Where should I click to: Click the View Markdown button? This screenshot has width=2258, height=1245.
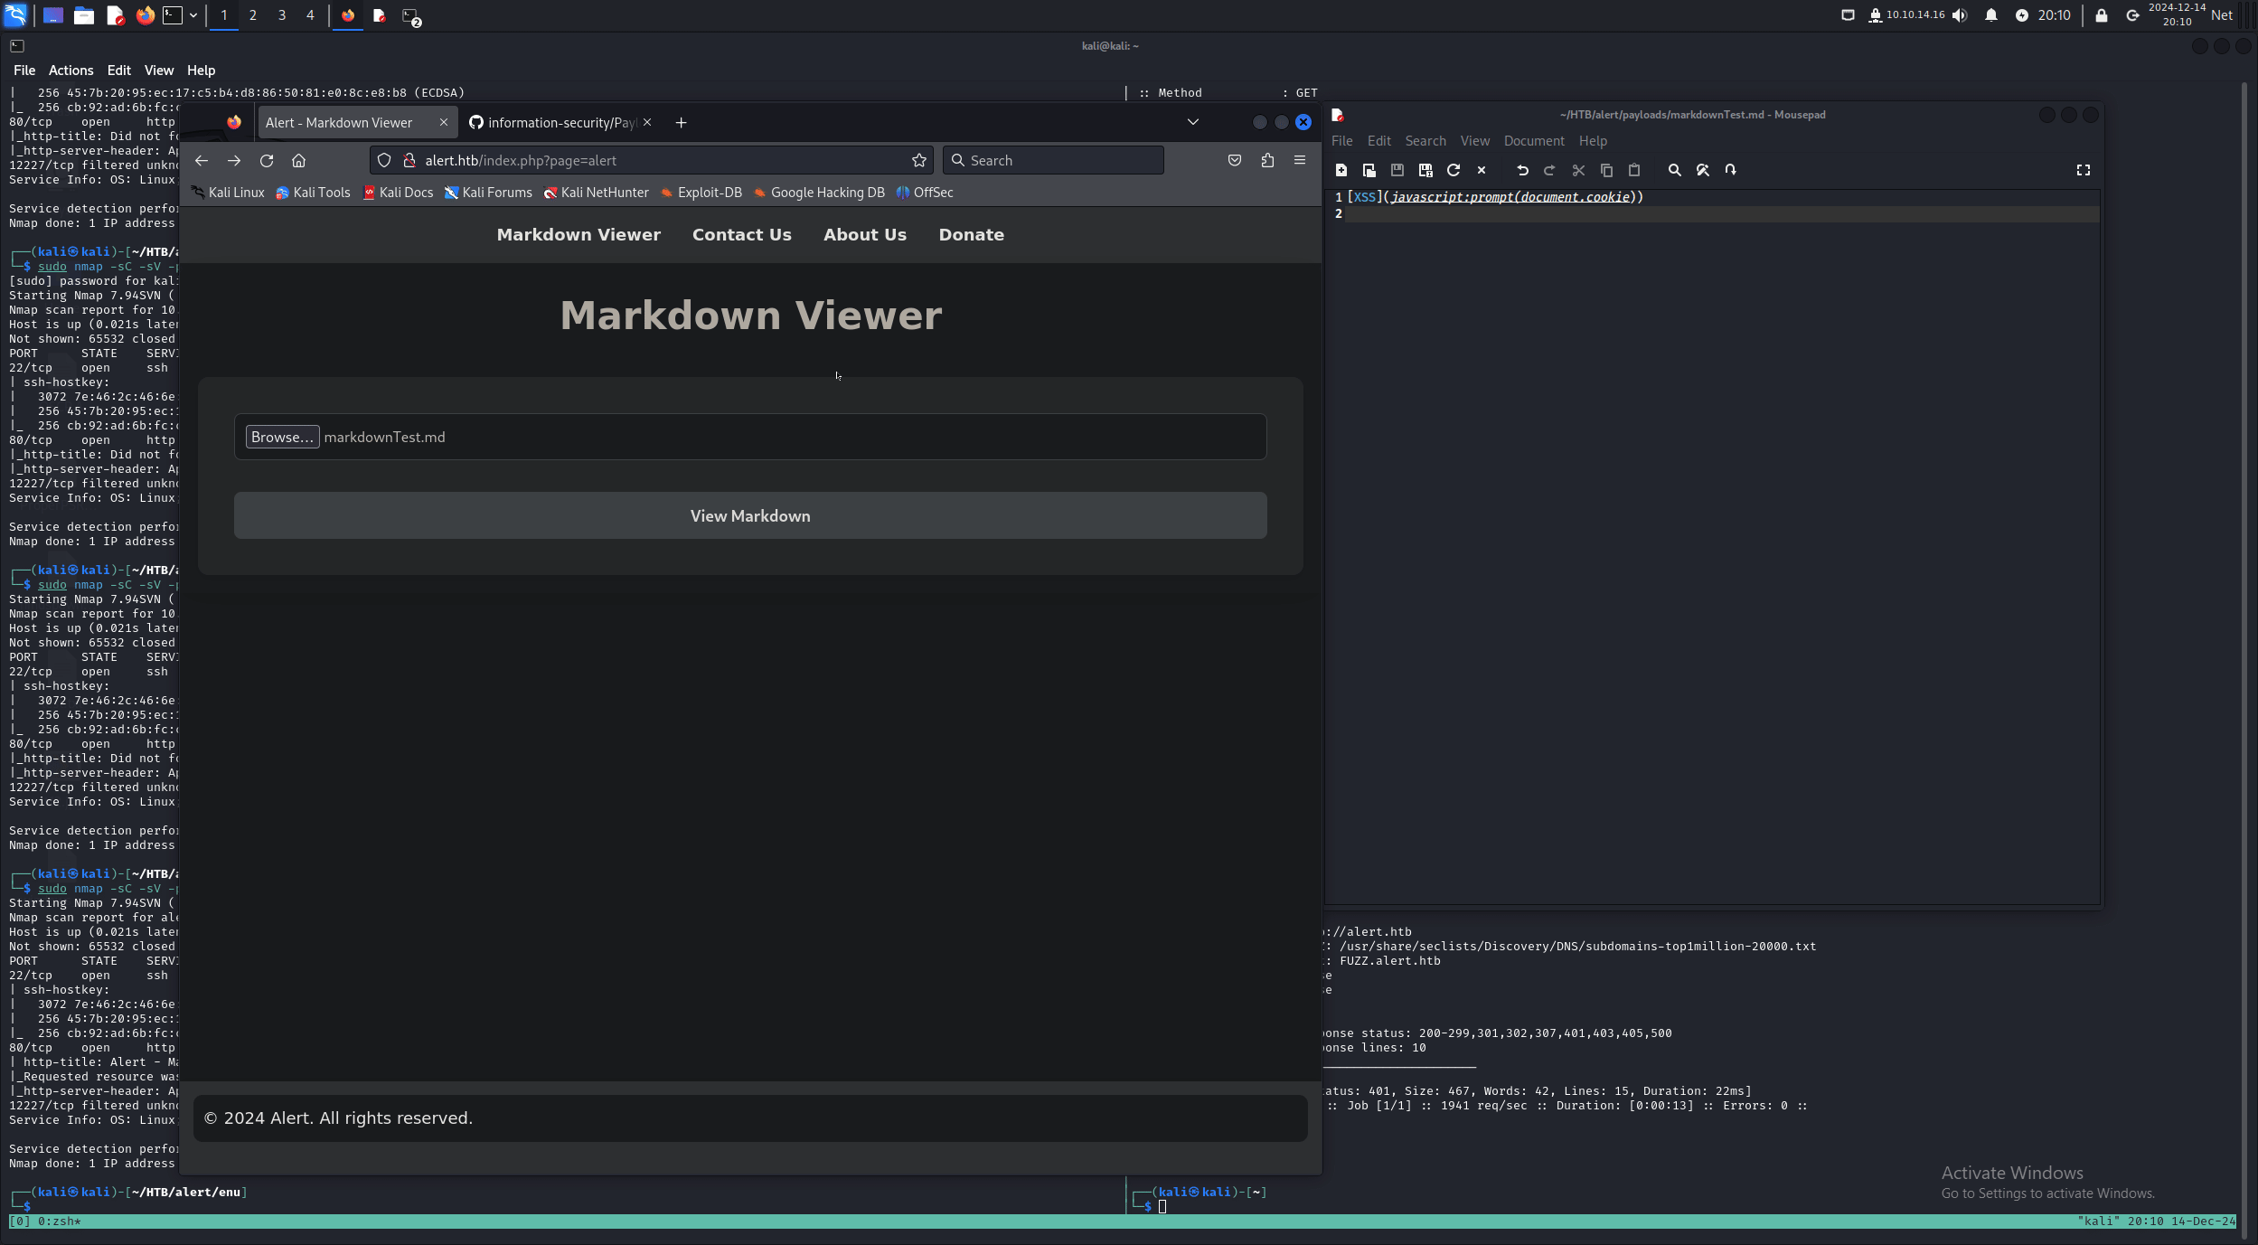coord(750,515)
